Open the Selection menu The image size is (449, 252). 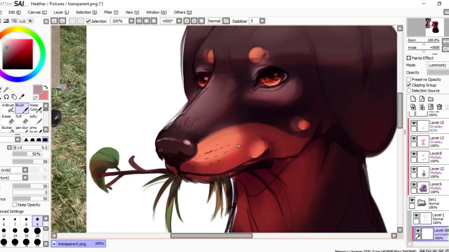point(86,12)
